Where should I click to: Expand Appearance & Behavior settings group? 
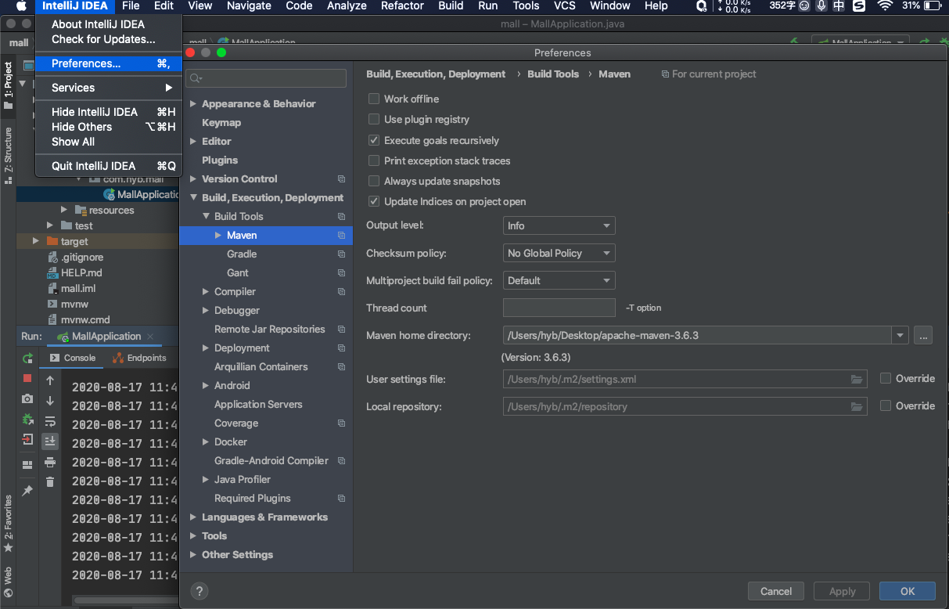(193, 103)
